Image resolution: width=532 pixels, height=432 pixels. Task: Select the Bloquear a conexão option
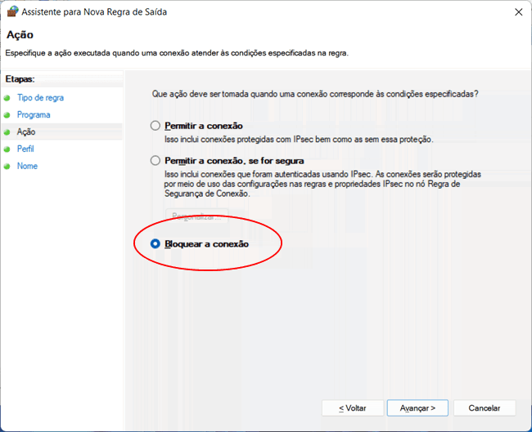pos(156,243)
